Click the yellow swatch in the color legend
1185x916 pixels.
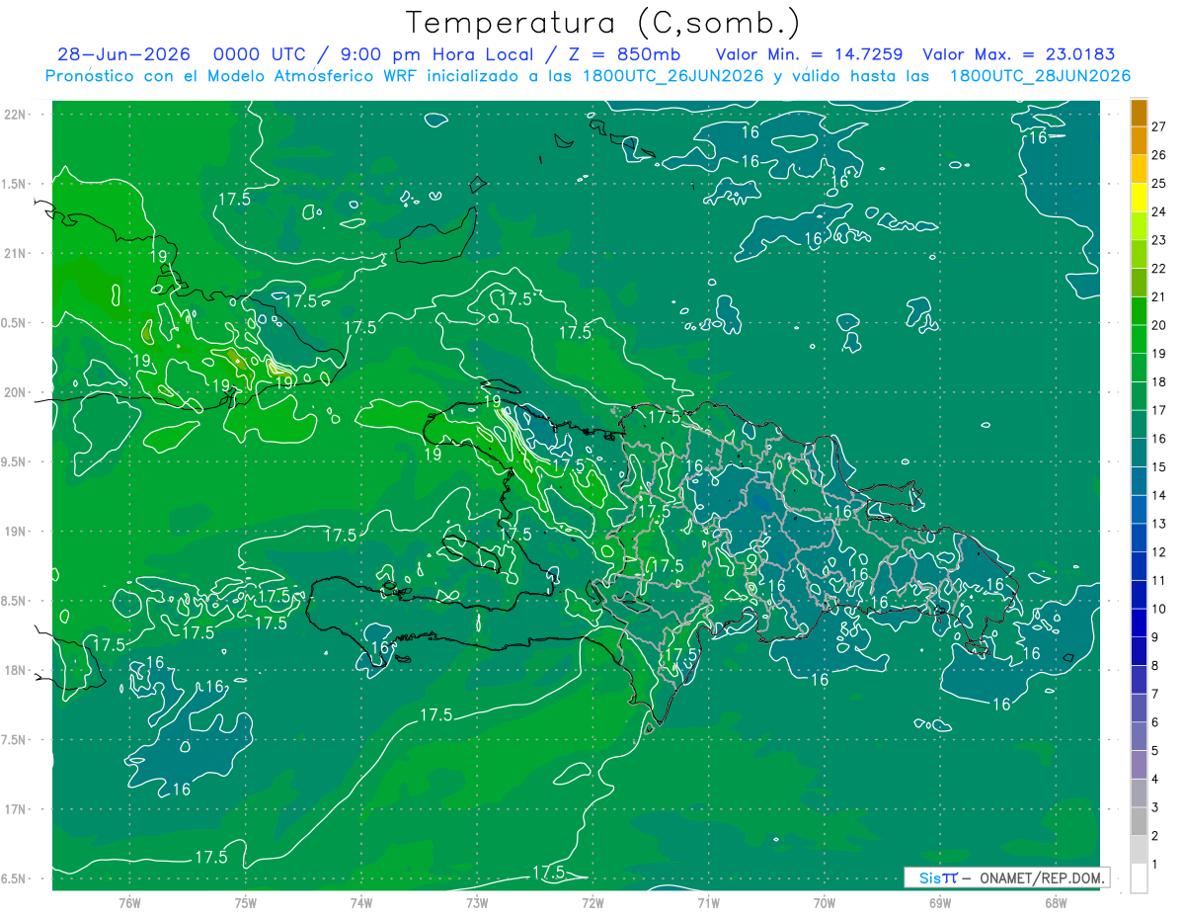coord(1139,198)
